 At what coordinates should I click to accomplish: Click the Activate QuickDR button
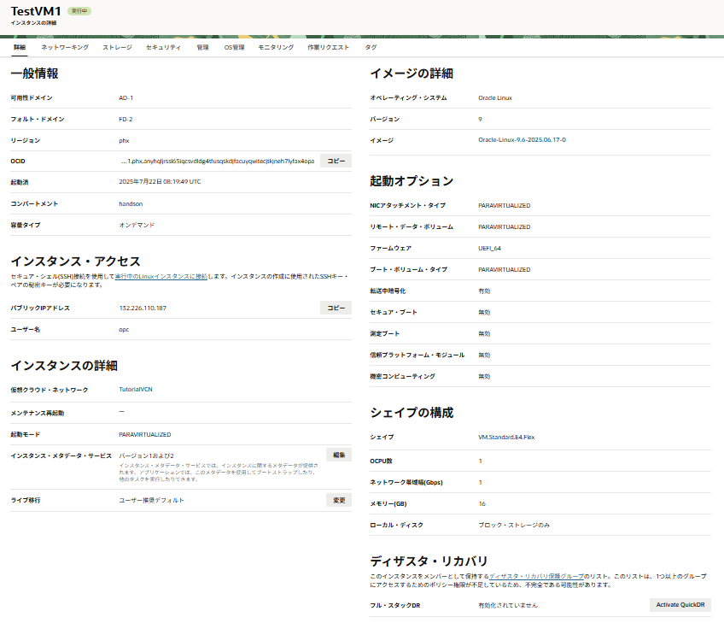pyautogui.click(x=680, y=605)
